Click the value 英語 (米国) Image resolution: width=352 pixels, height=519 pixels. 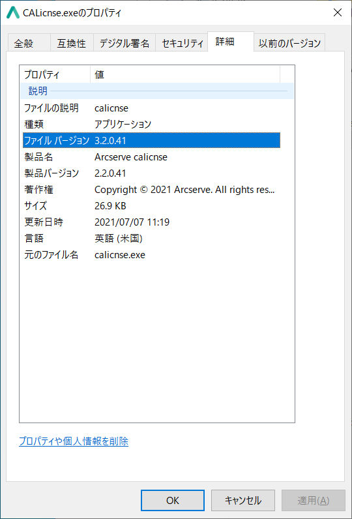(119, 239)
